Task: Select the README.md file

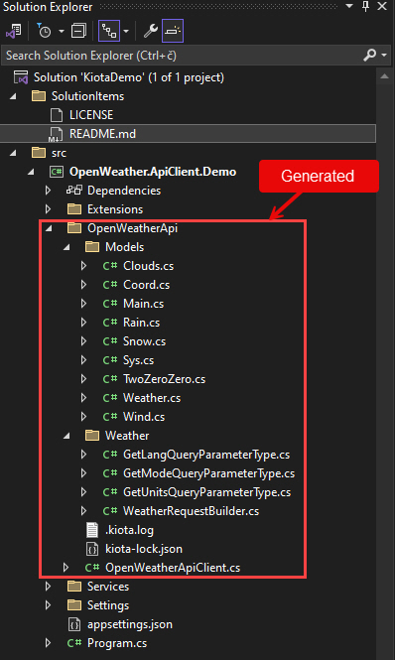Action: (x=102, y=134)
